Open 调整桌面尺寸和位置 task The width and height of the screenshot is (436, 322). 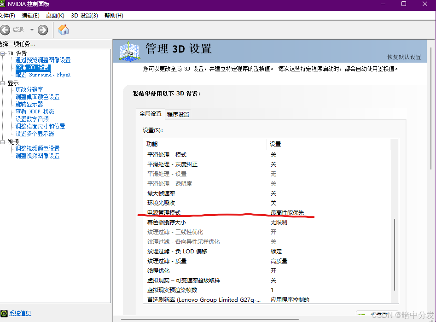click(41, 126)
